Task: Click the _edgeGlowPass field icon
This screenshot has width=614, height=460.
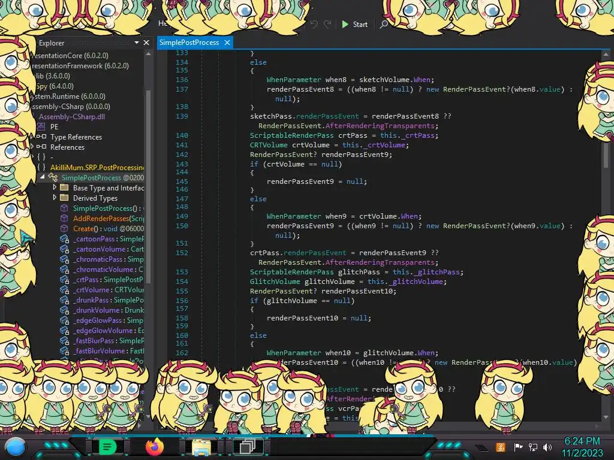Action: pos(64,320)
